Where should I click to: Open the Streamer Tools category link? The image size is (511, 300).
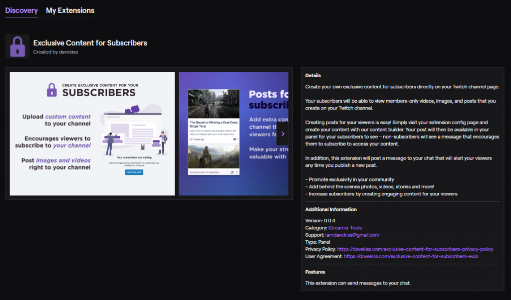(x=345, y=228)
